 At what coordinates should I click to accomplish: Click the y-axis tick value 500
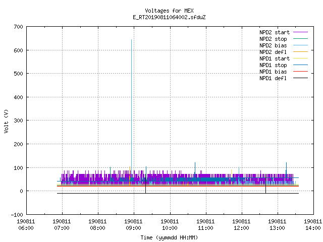18,74
